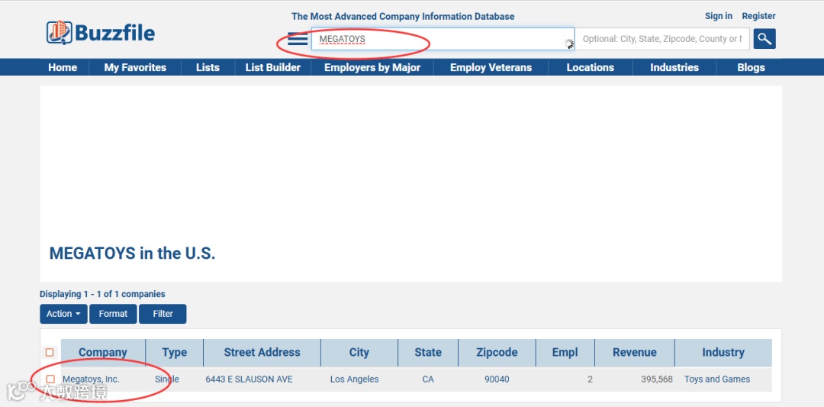The image size is (824, 407).
Task: Sort by the Type column header
Action: (175, 352)
